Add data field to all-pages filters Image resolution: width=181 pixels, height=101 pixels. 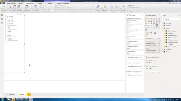tap(135, 75)
